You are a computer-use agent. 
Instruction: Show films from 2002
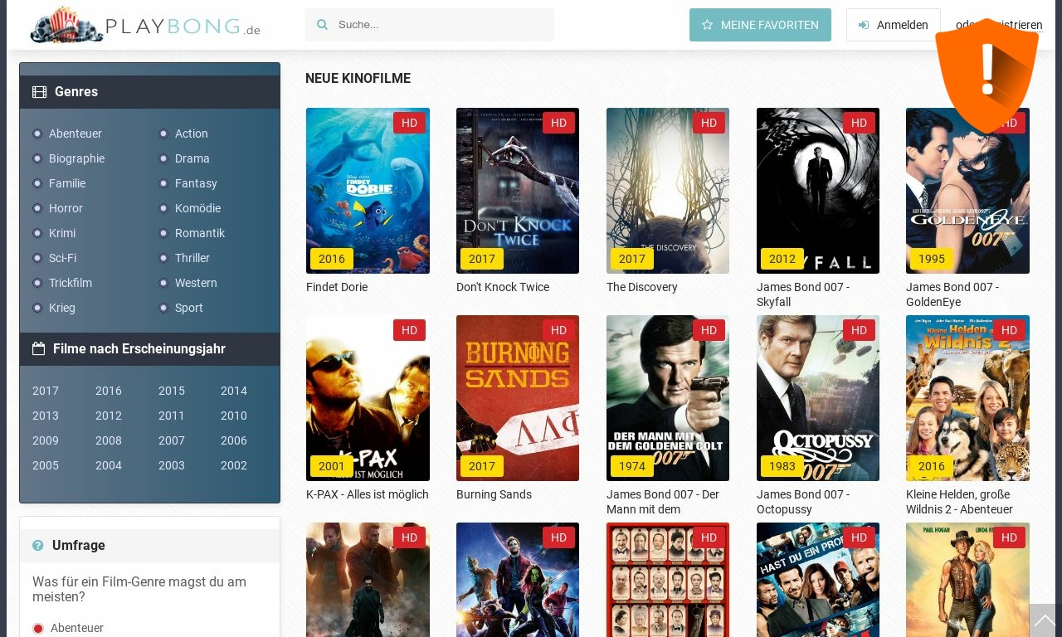click(234, 465)
